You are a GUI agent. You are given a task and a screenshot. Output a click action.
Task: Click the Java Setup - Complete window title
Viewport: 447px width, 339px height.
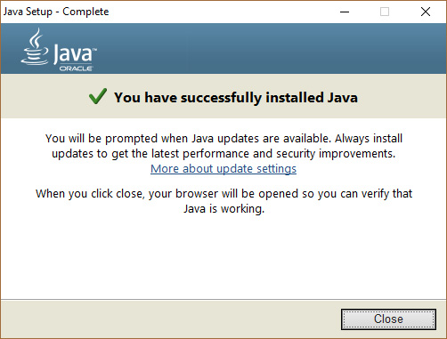click(56, 12)
